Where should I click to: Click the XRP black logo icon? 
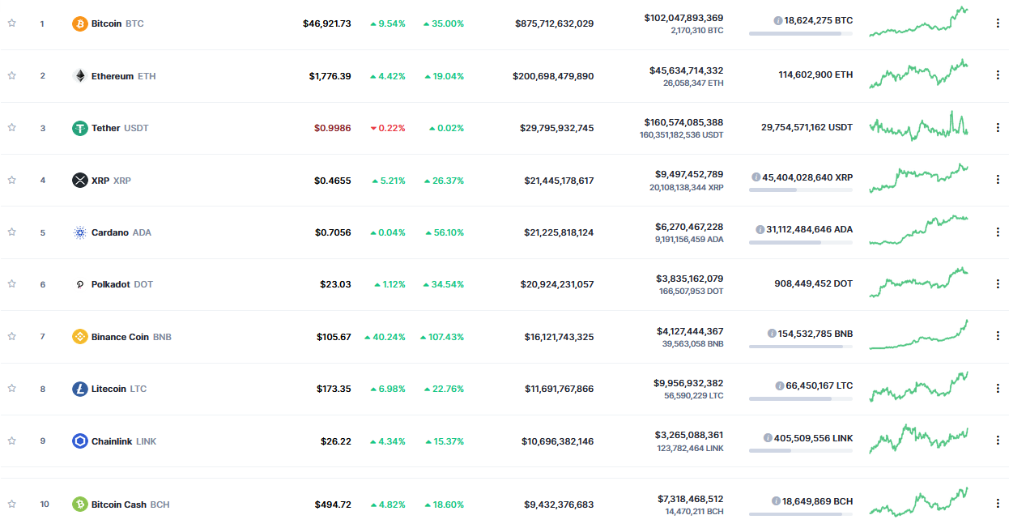coord(79,180)
